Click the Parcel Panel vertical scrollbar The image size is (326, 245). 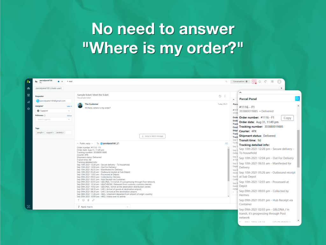tap(298, 148)
